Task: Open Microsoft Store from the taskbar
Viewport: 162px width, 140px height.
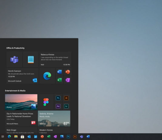Action: [x=22, y=137]
